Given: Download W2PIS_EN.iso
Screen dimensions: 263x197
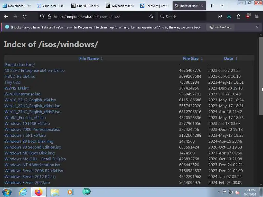Looking at the screenshot, I should (x=17, y=88).
